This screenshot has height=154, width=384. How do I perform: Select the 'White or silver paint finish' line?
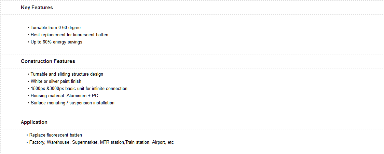coord(56,81)
